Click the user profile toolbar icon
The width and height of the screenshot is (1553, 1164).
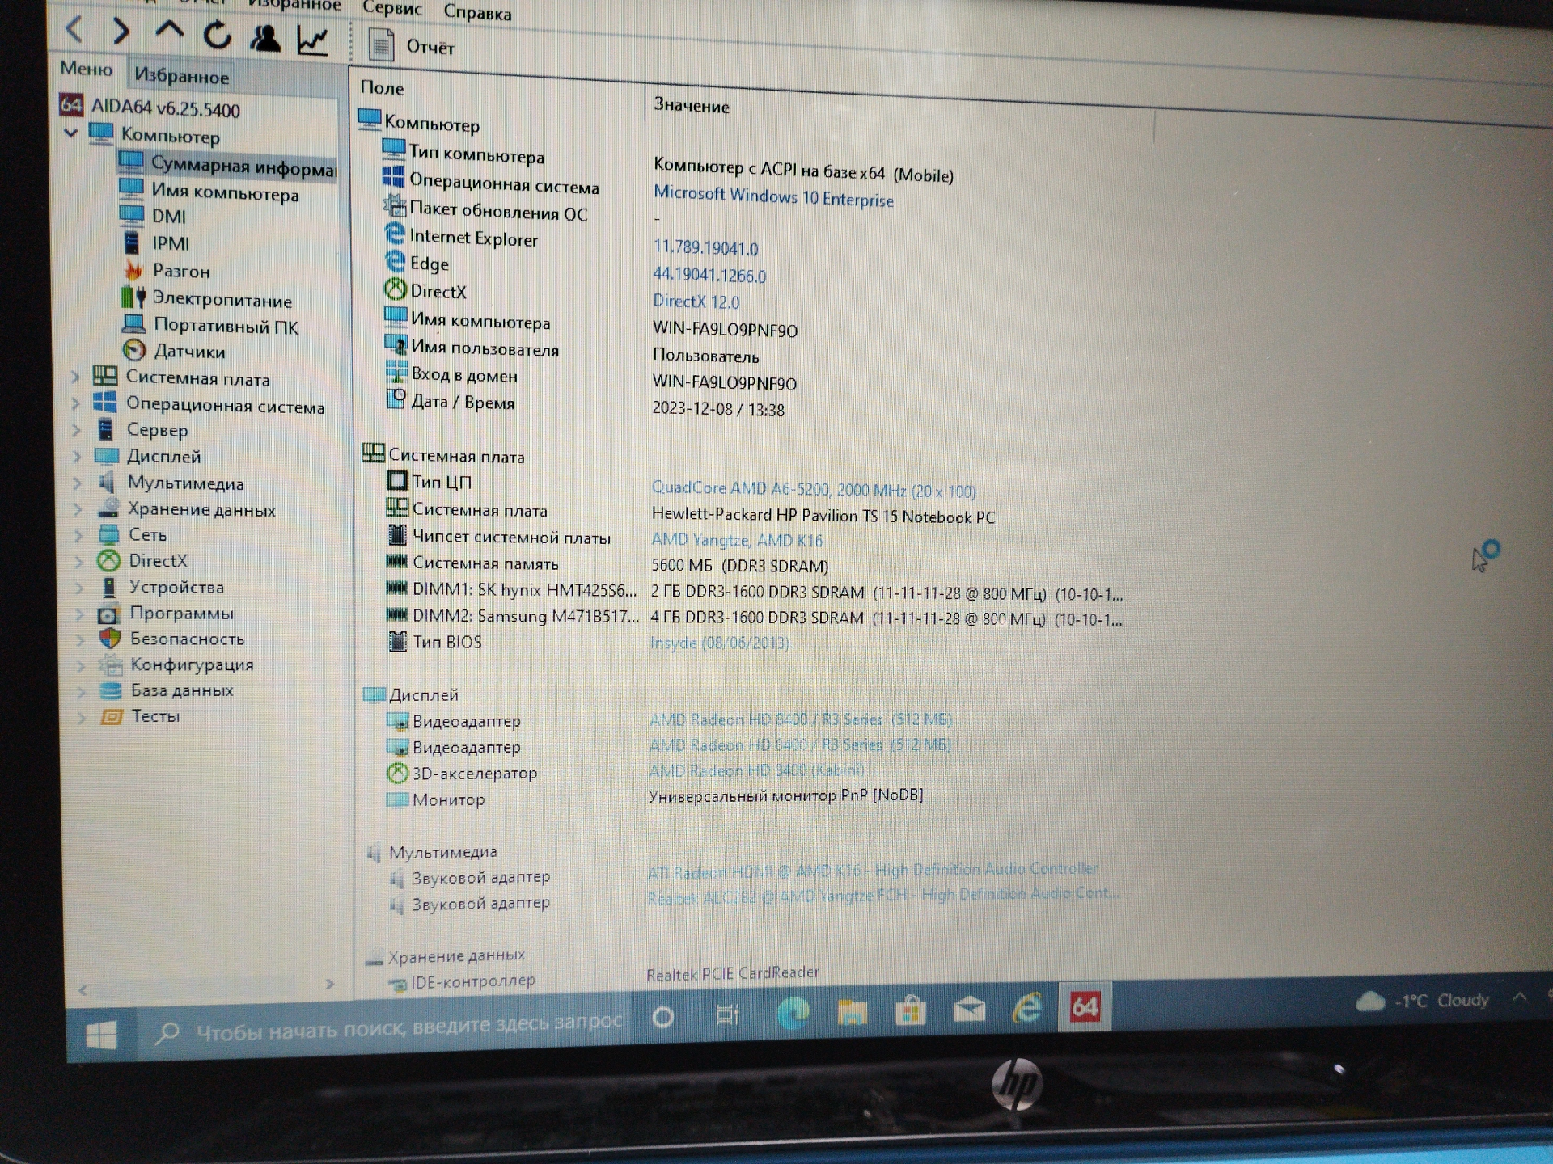[265, 38]
